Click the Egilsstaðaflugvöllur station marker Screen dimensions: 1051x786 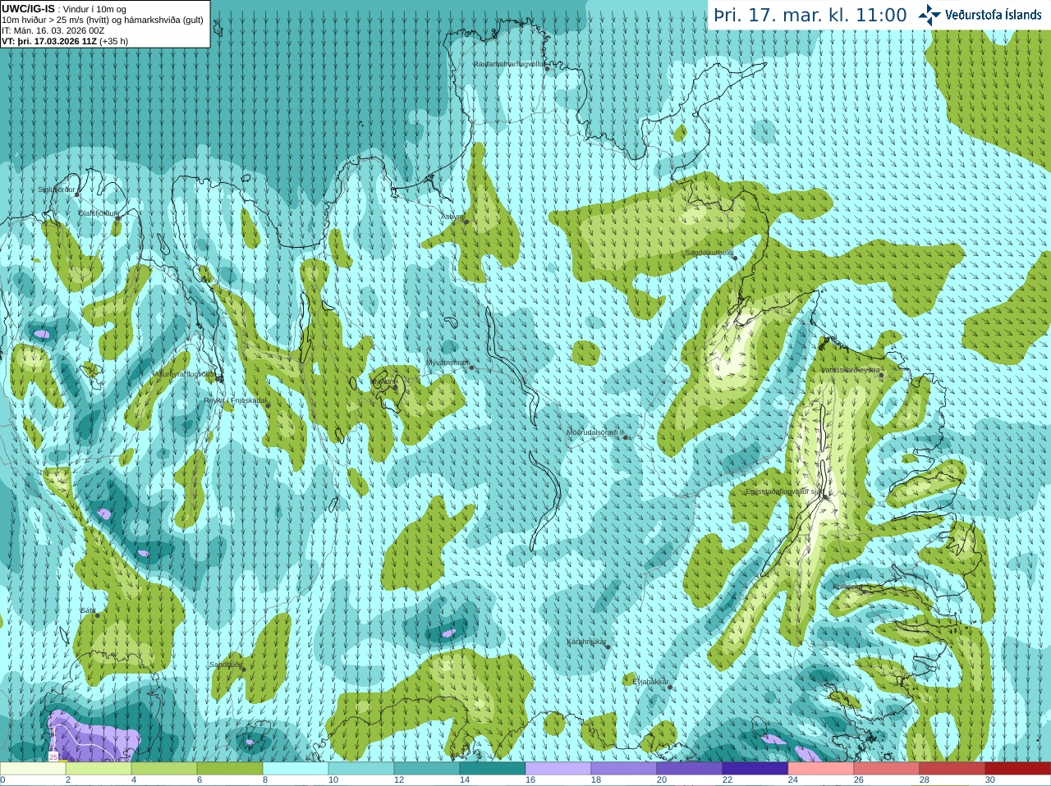tap(824, 497)
